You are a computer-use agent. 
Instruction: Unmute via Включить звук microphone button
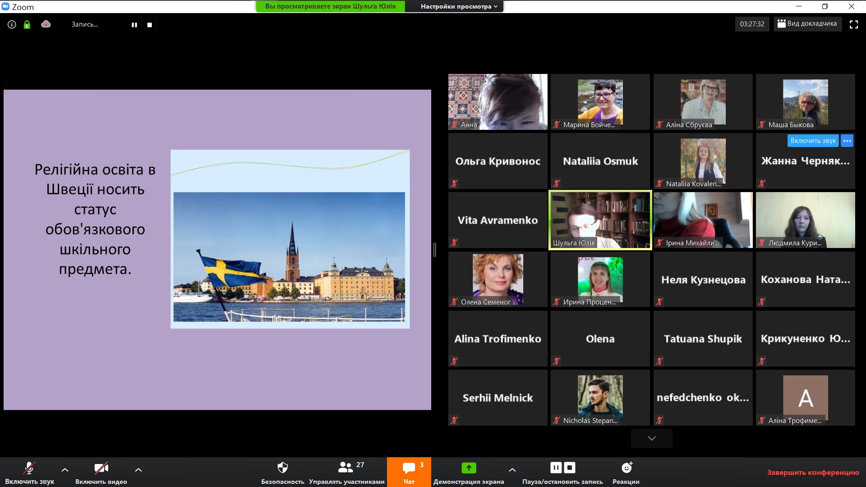(30, 472)
